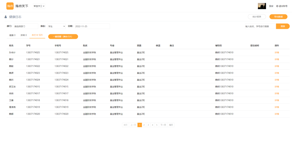Image resolution: width=292 pixels, height=142 pixels.
Task: Click 基金管理专业 in row 13837174023
Action: 116,73
